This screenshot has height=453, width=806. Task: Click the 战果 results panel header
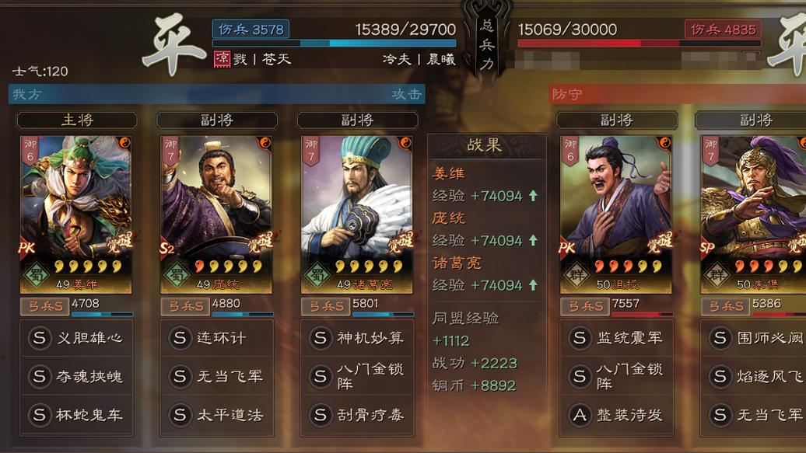(x=485, y=146)
